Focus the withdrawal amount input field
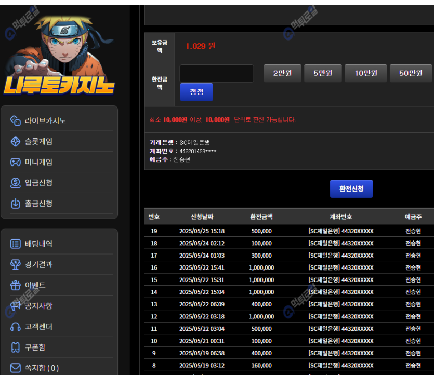The image size is (434, 375). click(217, 73)
